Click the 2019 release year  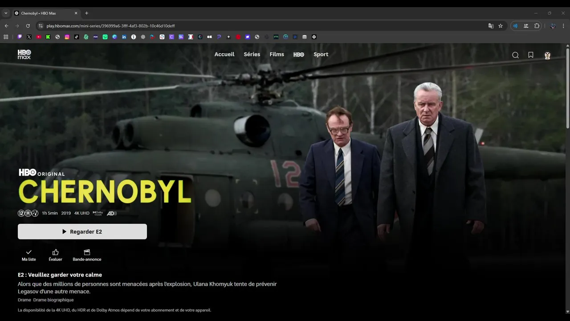tap(66, 213)
